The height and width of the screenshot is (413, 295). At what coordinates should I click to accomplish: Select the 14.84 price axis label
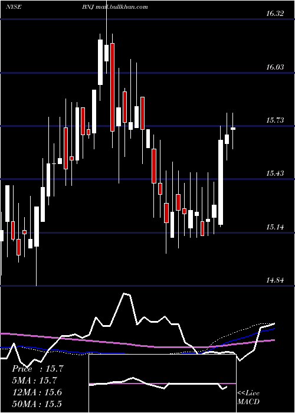point(275,280)
